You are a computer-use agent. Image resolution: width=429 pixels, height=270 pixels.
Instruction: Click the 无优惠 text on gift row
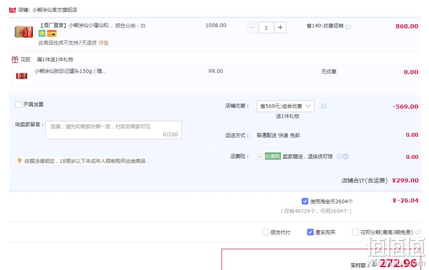(x=329, y=72)
